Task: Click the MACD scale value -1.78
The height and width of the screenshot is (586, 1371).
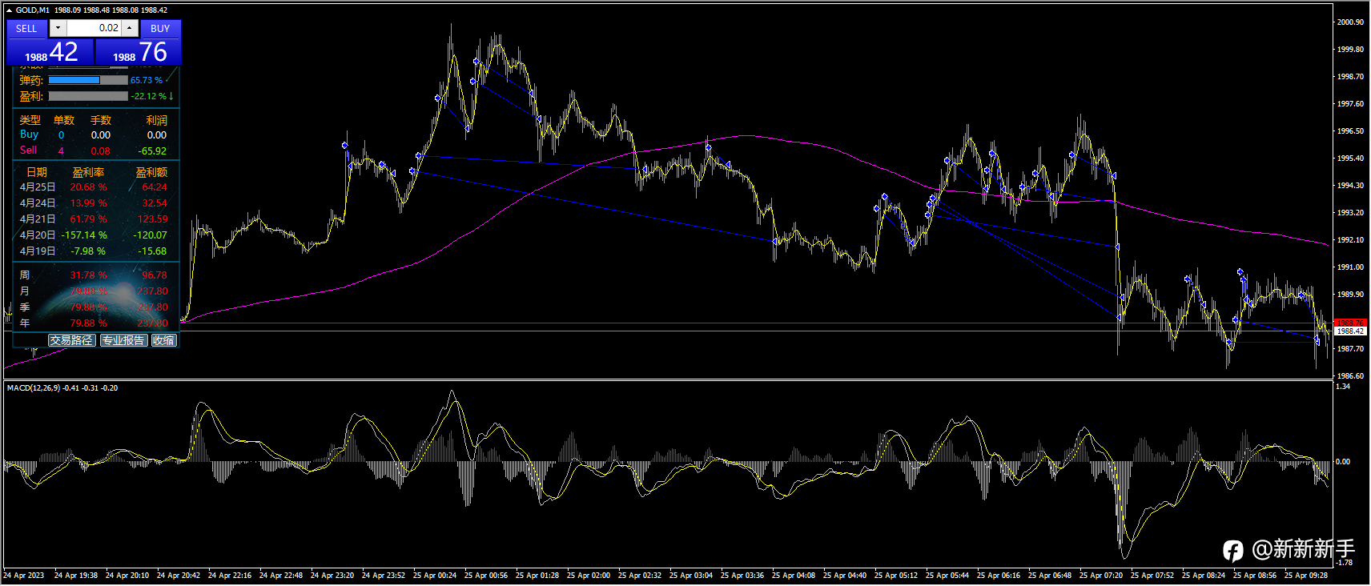Action: [x=1345, y=563]
